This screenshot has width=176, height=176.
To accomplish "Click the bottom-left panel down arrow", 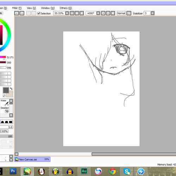I will (x=11, y=160).
